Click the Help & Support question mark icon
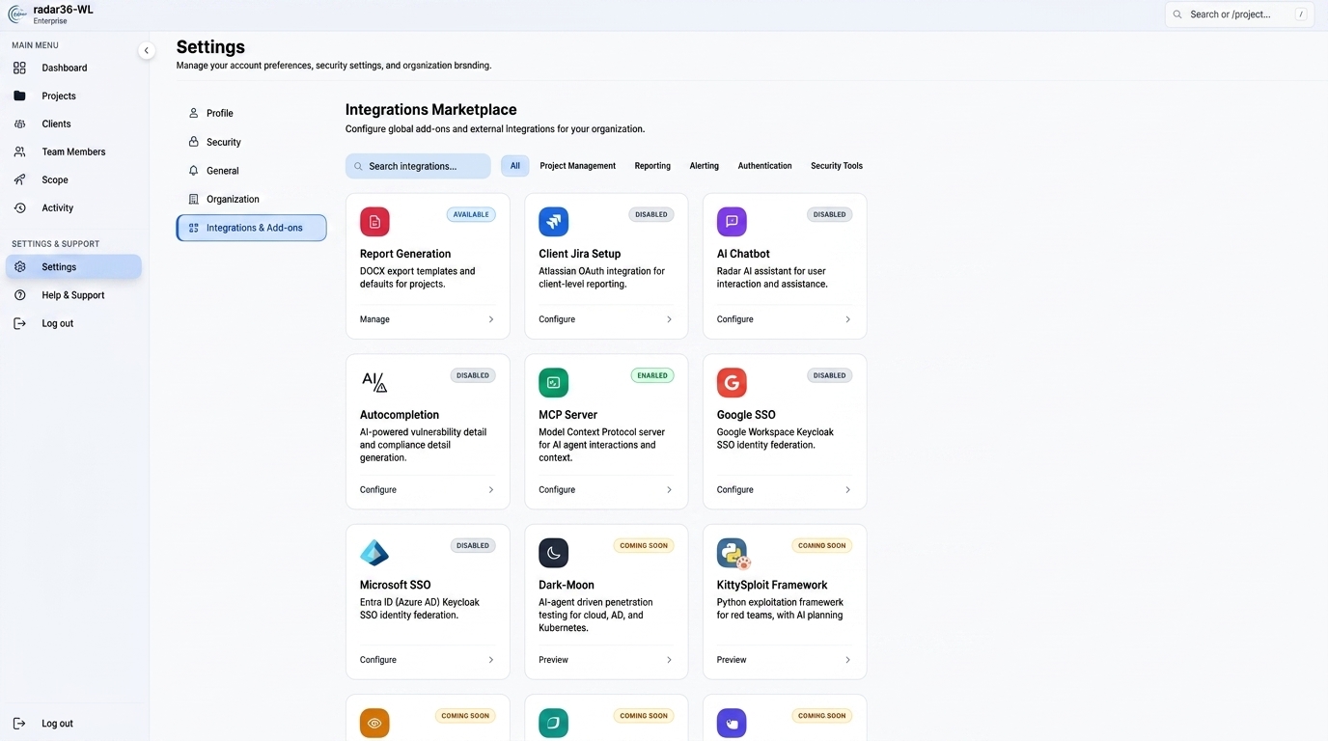 19,295
